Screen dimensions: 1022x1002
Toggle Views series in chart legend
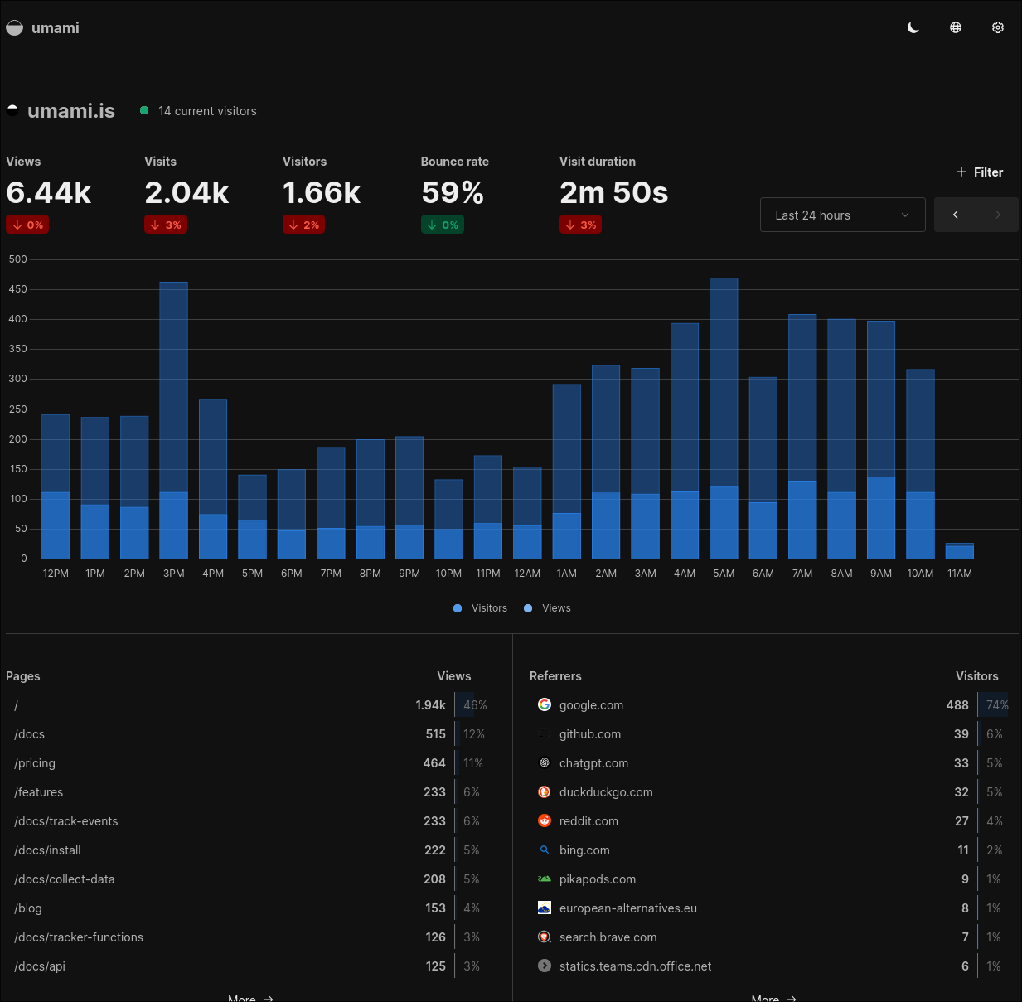pos(547,608)
